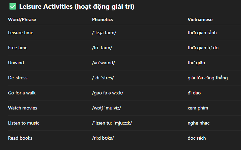This screenshot has width=241, height=150.
Task: Click the 'Leisure time' cell
Action: point(21,32)
